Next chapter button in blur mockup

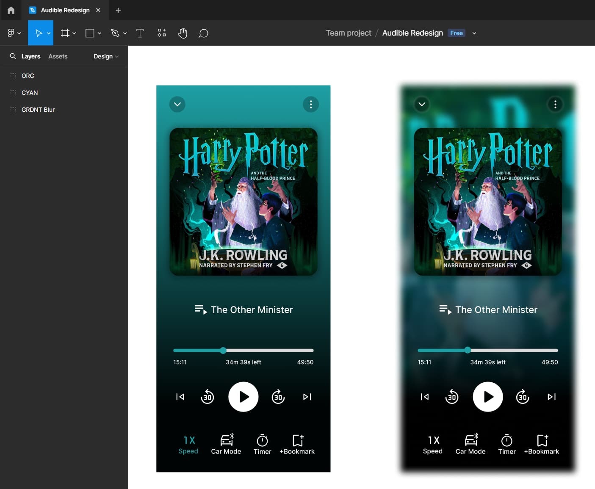coord(552,397)
